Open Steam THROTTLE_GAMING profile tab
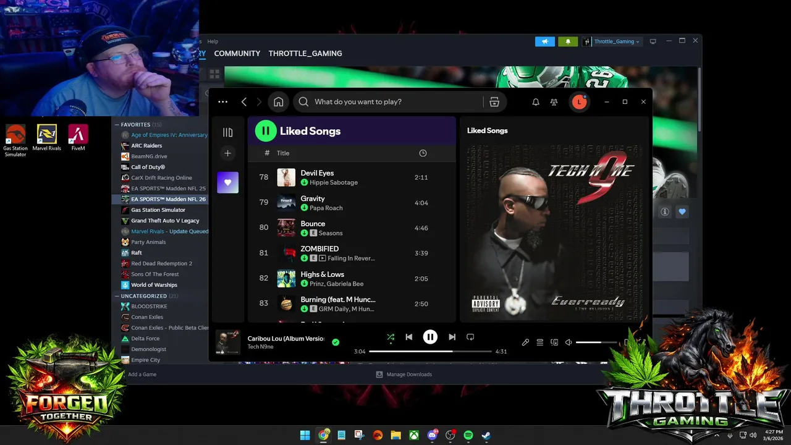The width and height of the screenshot is (791, 445). tap(305, 54)
